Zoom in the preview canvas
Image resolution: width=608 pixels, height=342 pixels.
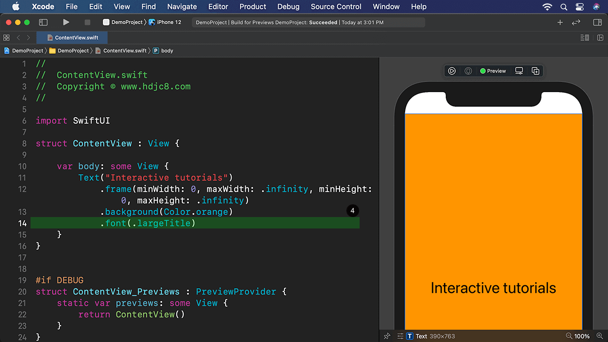pyautogui.click(x=600, y=336)
